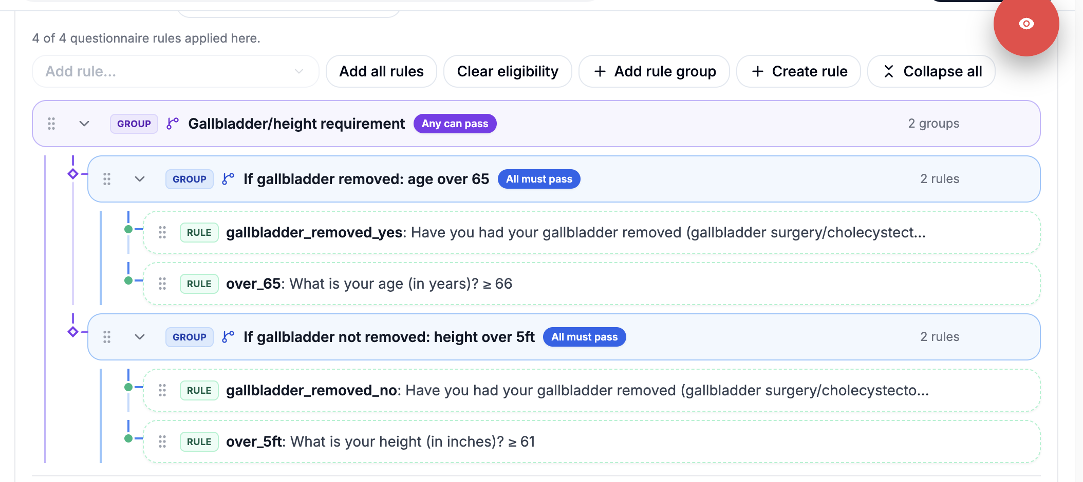1083x482 pixels.
Task: Toggle 'All must pass' on height over 5ft group
Action: tap(584, 337)
